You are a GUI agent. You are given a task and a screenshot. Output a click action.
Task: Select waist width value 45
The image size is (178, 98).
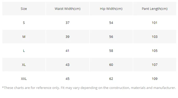point(68,79)
